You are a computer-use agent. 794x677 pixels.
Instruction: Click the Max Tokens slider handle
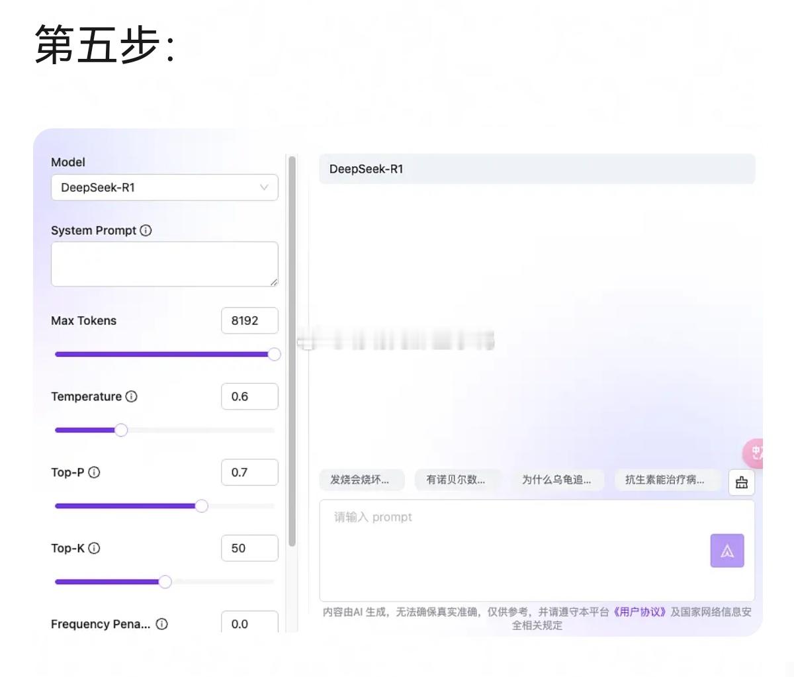274,354
